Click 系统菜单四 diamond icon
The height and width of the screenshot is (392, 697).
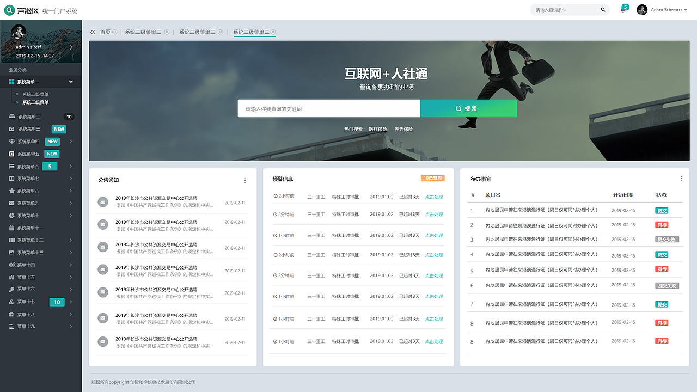pos(12,141)
